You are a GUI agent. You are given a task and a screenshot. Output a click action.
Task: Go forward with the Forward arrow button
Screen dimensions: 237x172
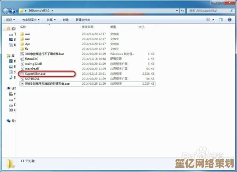point(12,11)
